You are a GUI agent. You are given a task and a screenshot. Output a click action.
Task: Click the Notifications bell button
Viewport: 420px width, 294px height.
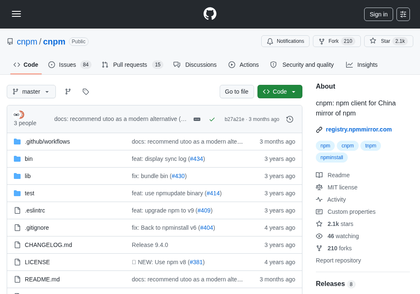tap(285, 41)
